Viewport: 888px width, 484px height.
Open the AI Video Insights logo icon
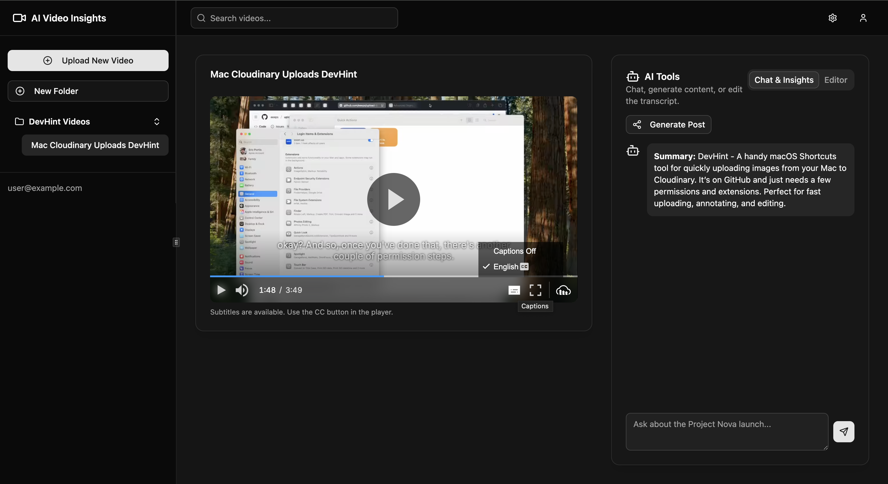[x=19, y=18]
